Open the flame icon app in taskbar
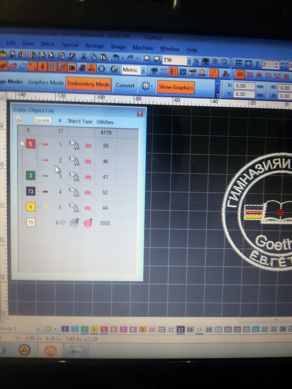This screenshot has width=292, height=389. pos(51,350)
